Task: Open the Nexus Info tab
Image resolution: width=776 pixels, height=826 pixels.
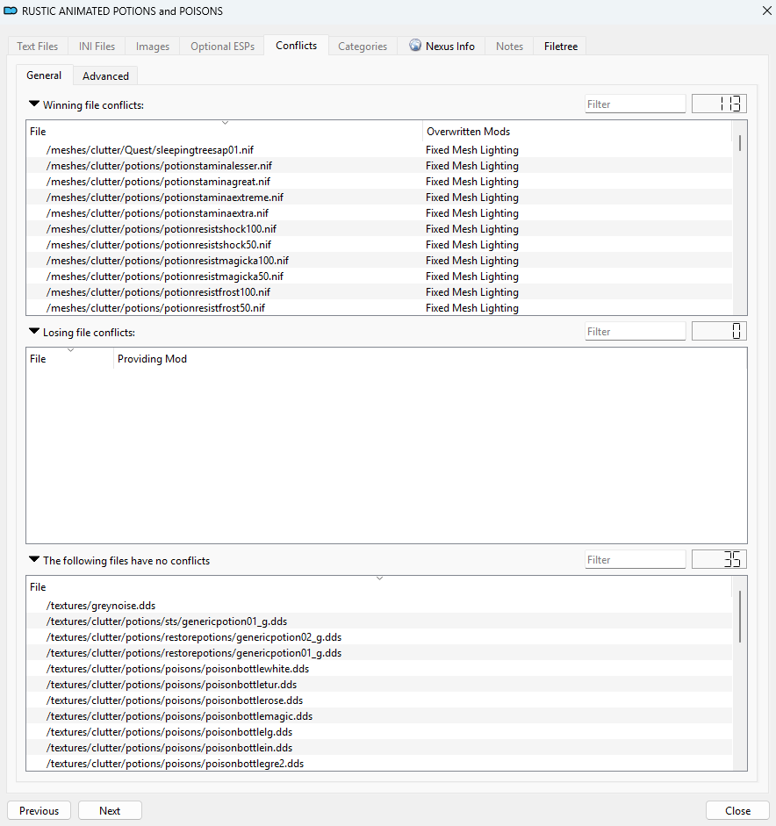Action: click(x=442, y=47)
